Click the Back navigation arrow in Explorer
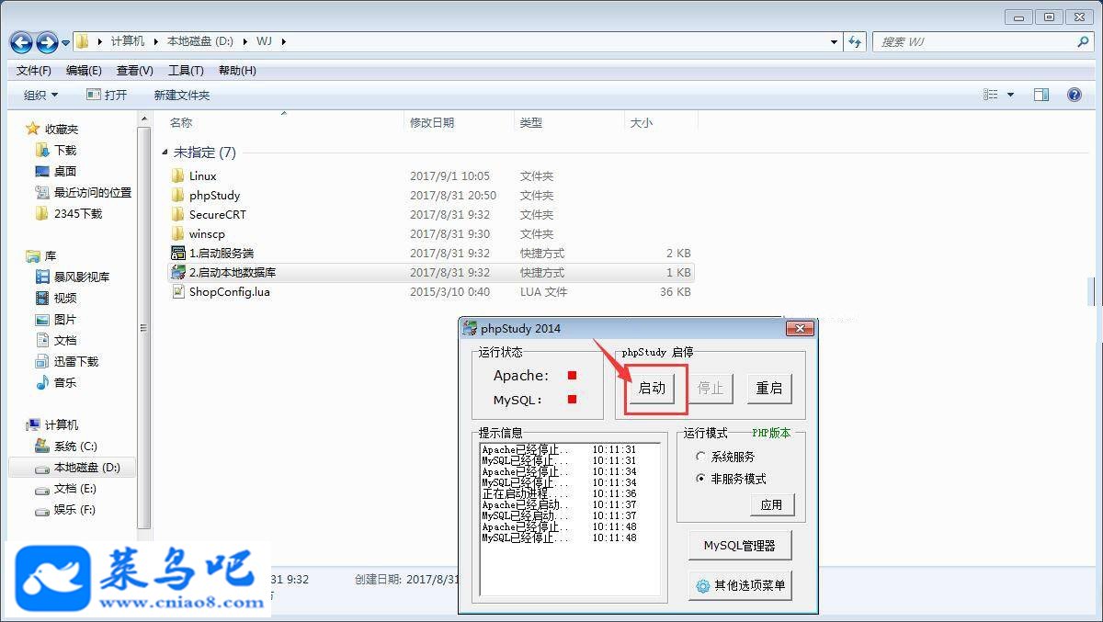Viewport: 1103px width, 622px height. [22, 42]
